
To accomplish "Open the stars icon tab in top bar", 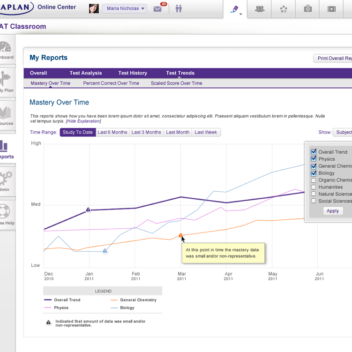I will [x=284, y=9].
